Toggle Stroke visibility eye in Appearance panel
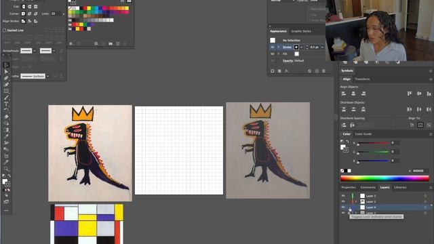 click(x=273, y=47)
